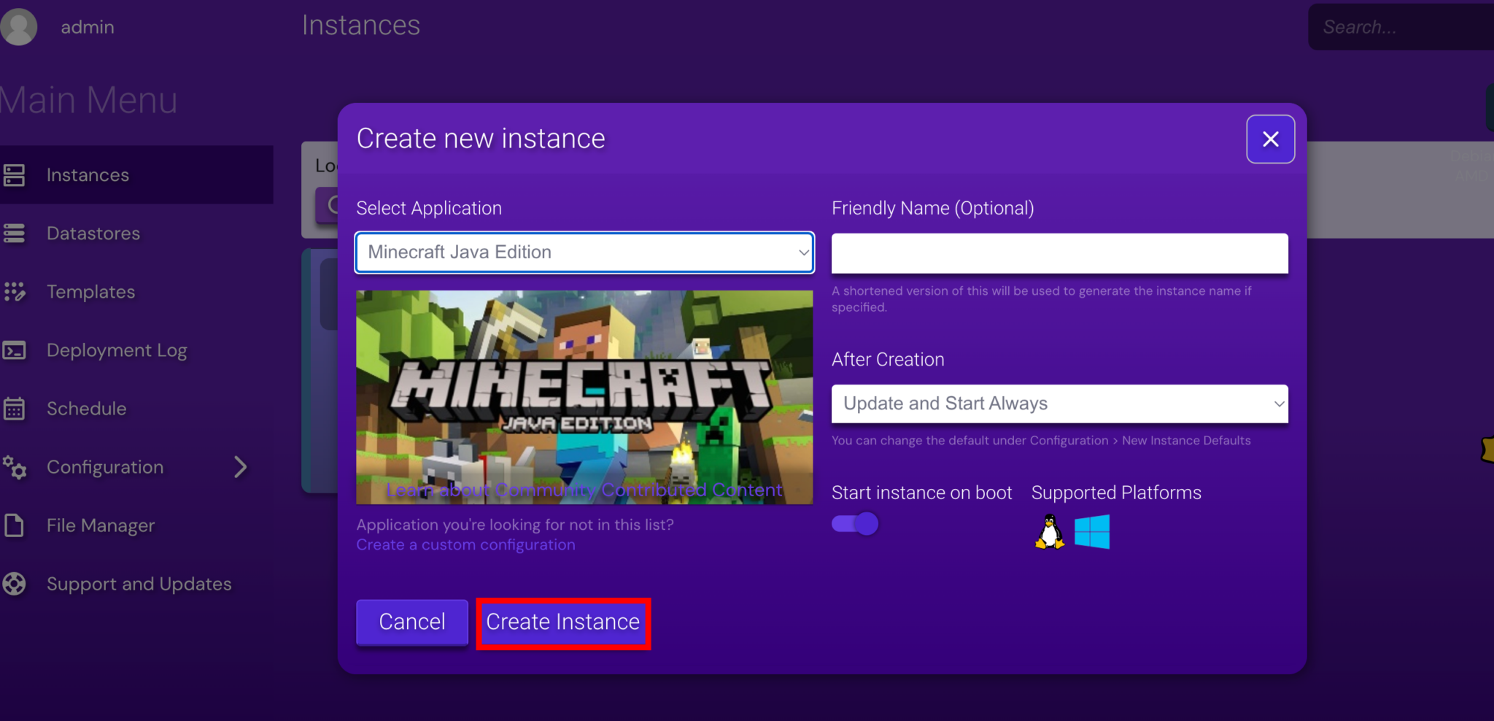The image size is (1494, 721).
Task: Click the Linux penguin platform icon
Action: point(1049,531)
